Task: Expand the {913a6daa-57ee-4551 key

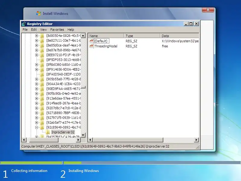Action: [36, 98]
